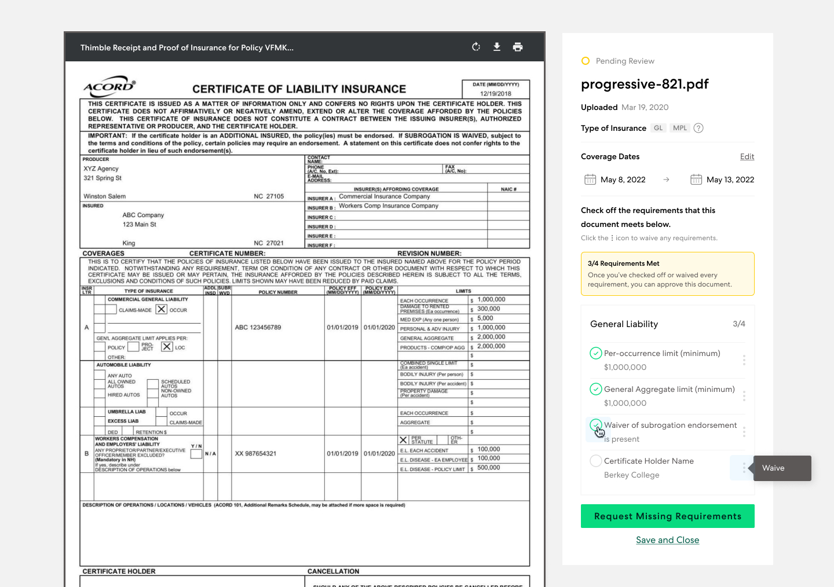Click the Request Missing Requirements button

coord(667,516)
